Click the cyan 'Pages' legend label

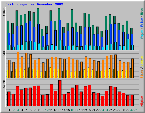pos(142,34)
